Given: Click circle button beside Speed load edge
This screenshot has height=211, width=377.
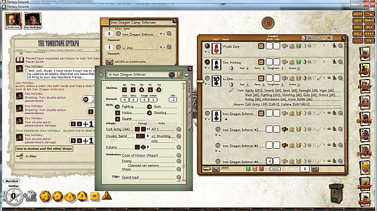Looking at the screenshot, I should [x=179, y=177].
